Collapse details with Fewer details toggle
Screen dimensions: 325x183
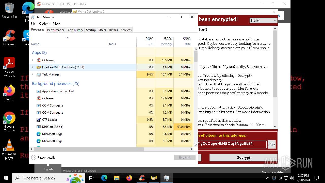tap(43, 158)
